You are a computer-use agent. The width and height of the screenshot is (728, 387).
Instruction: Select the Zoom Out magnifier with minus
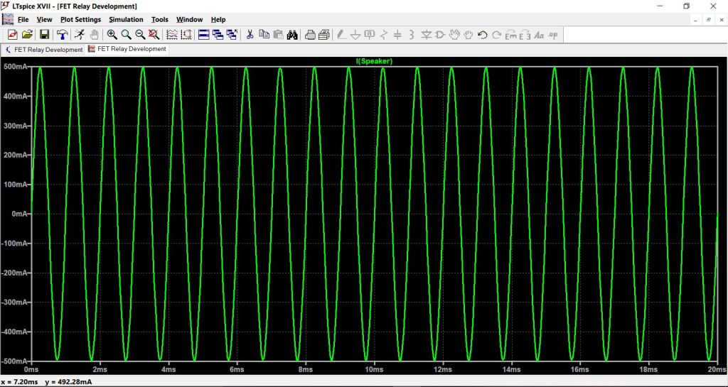[140, 35]
